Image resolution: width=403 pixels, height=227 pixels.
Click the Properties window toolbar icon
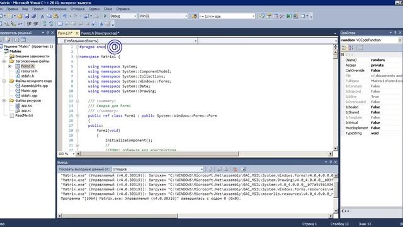(269, 16)
